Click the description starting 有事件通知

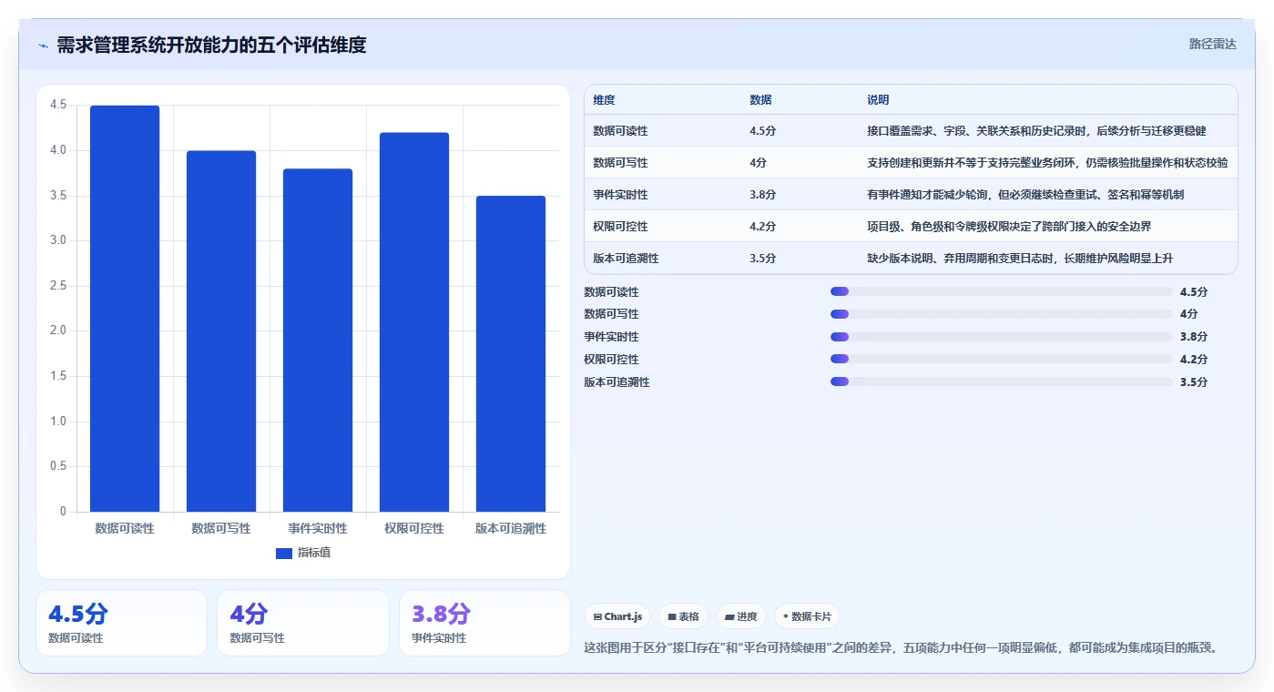click(x=1025, y=195)
